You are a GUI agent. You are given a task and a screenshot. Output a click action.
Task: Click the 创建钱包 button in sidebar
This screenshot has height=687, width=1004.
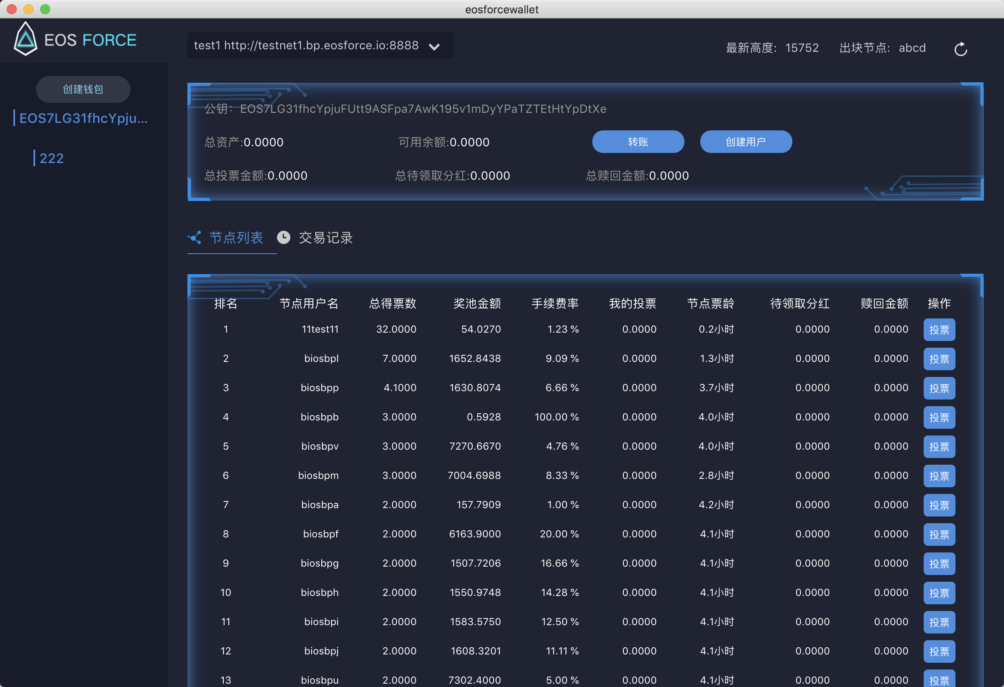pos(83,89)
